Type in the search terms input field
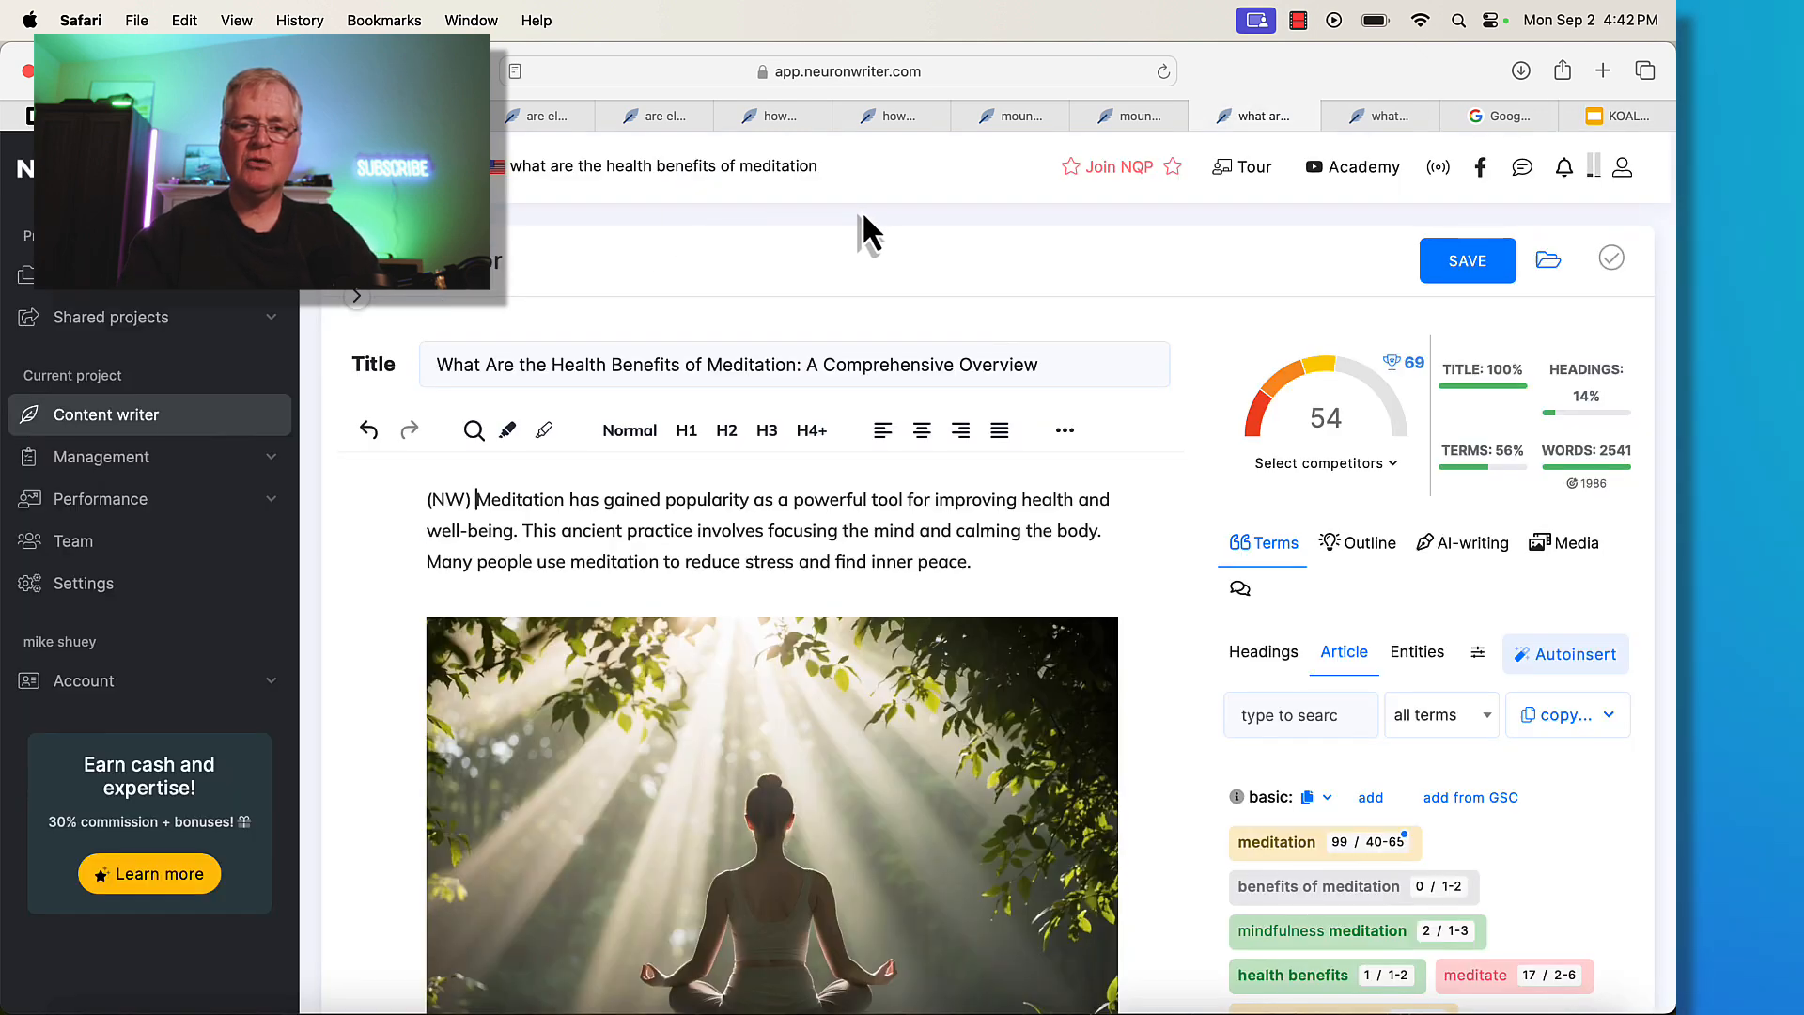1804x1015 pixels. pos(1301,715)
